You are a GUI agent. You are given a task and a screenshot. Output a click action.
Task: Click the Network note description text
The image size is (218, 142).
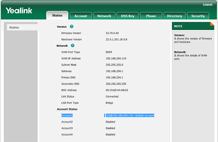pos(191,57)
